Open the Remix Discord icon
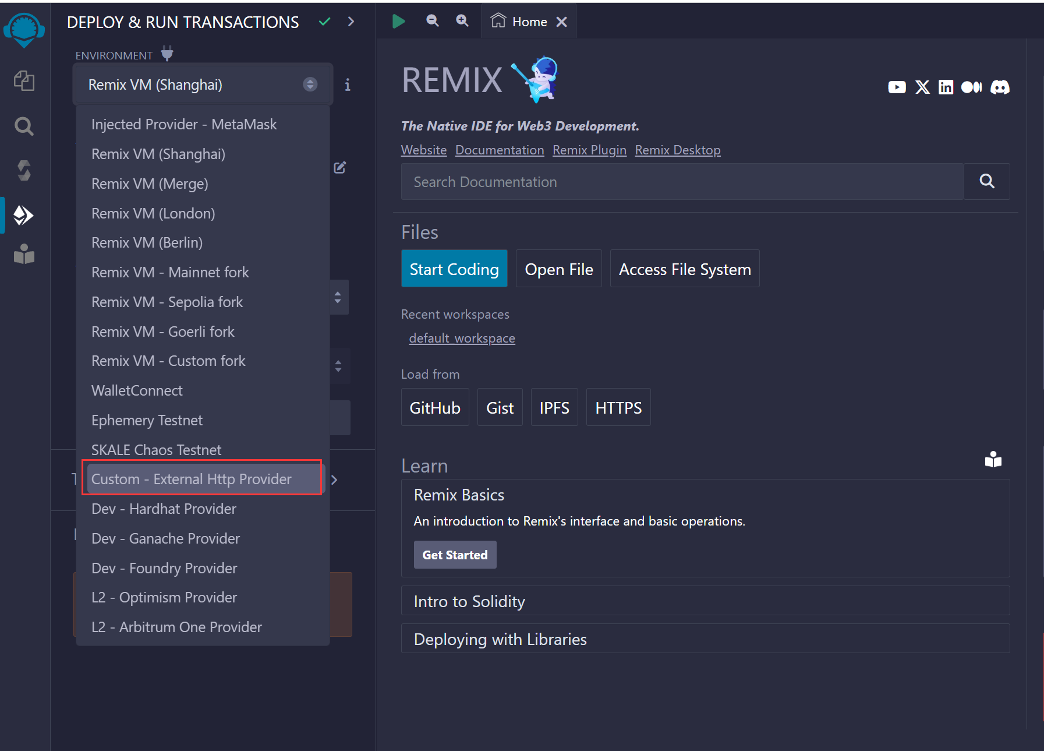The width and height of the screenshot is (1044, 751). coord(1000,87)
